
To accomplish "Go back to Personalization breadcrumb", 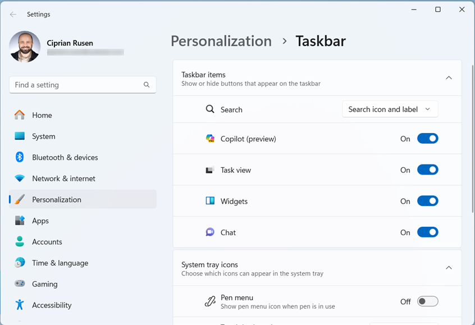I will pos(221,41).
